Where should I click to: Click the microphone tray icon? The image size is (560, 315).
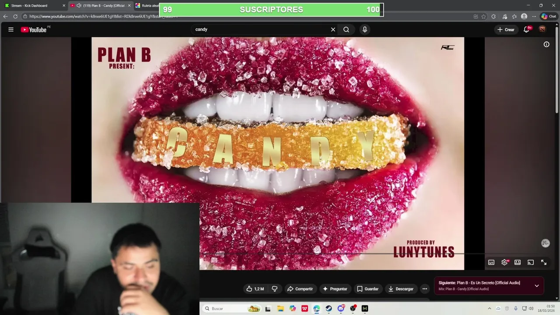[516, 308]
